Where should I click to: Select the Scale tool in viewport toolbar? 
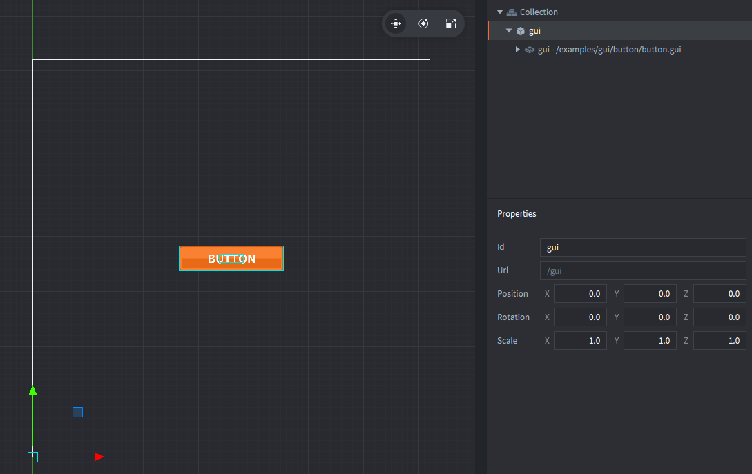[451, 23]
